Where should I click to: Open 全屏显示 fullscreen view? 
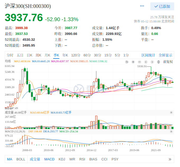[x=165, y=55]
